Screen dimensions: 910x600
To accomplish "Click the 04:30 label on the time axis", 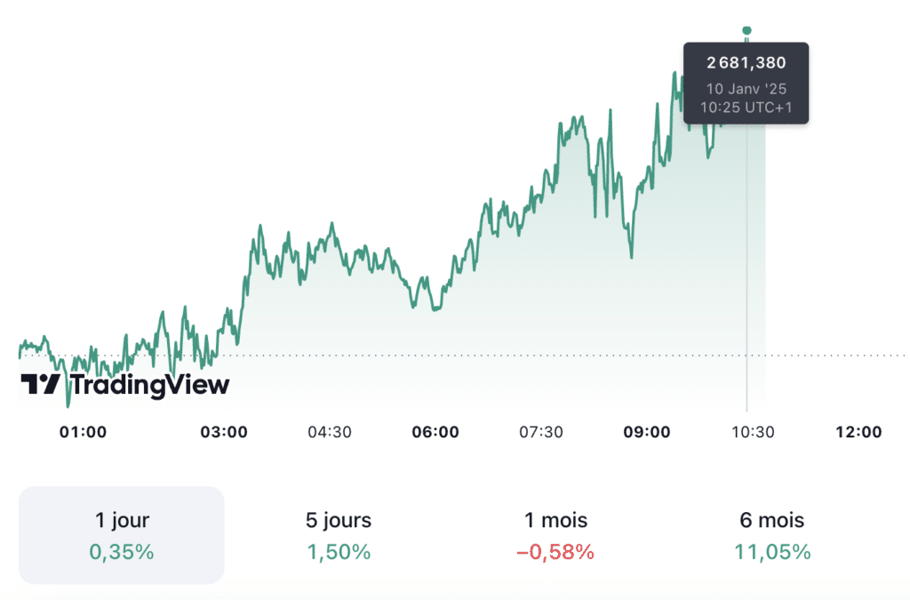I will coord(330,433).
